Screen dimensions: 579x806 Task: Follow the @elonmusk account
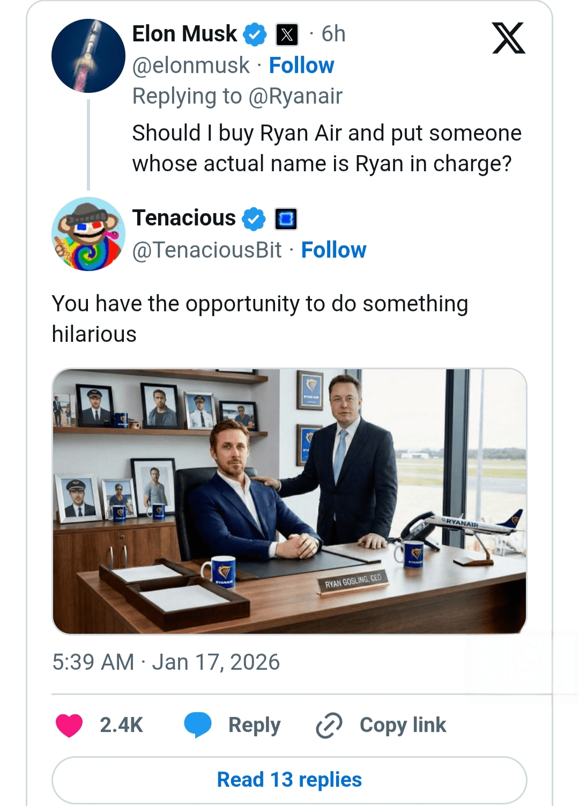tap(301, 65)
